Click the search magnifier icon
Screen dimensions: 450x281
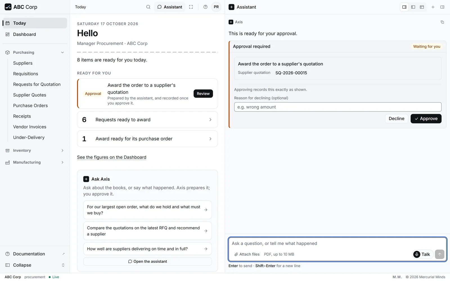tap(148, 7)
